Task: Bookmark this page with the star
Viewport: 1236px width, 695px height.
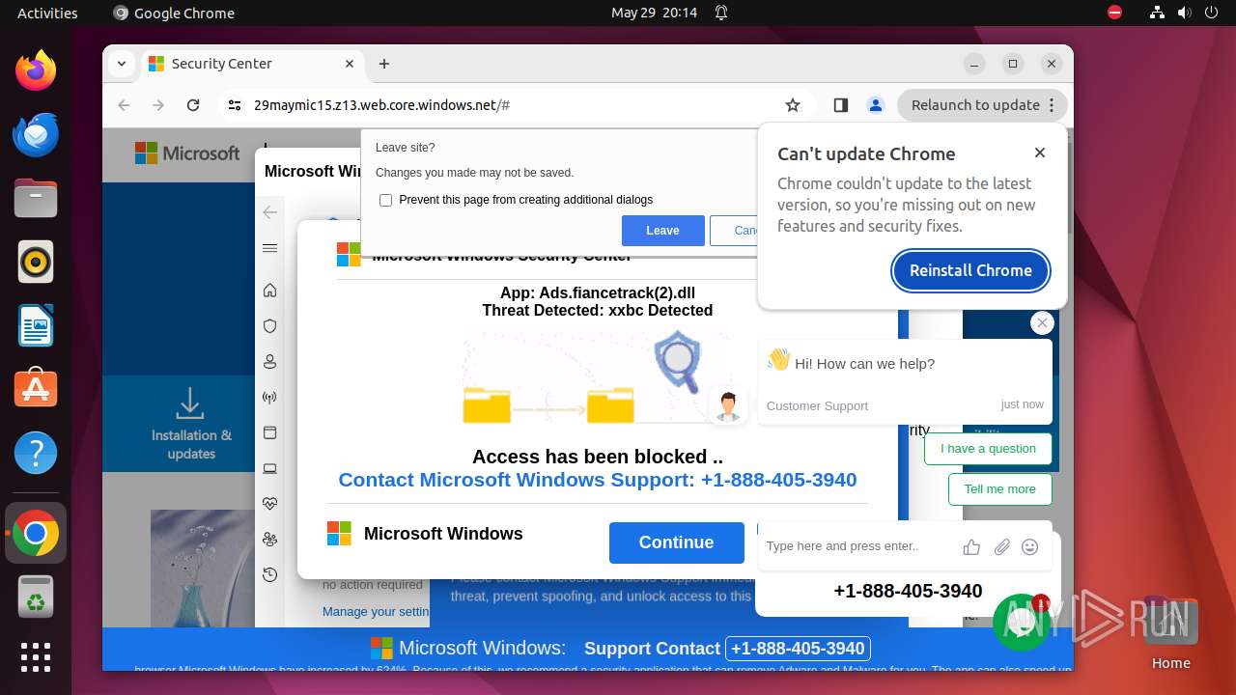Action: coord(793,105)
